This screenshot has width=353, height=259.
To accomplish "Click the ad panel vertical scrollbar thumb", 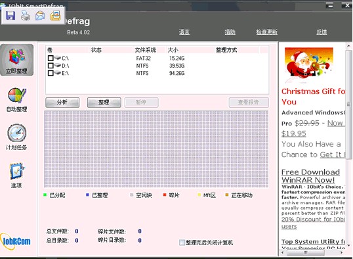I will pyautogui.click(x=348, y=105).
